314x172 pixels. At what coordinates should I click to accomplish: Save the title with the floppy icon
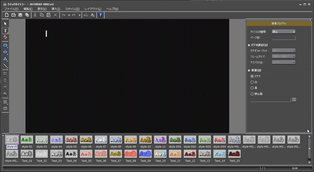click(20, 15)
